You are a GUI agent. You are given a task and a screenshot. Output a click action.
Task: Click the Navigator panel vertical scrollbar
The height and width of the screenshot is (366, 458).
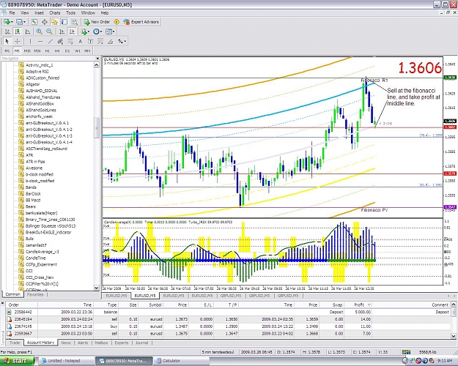97,176
